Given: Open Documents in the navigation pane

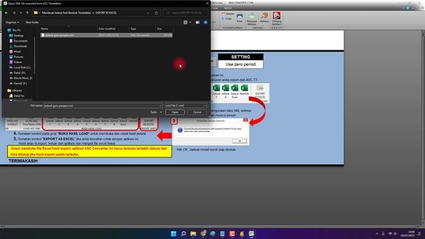Looking at the screenshot, I should click(18, 41).
